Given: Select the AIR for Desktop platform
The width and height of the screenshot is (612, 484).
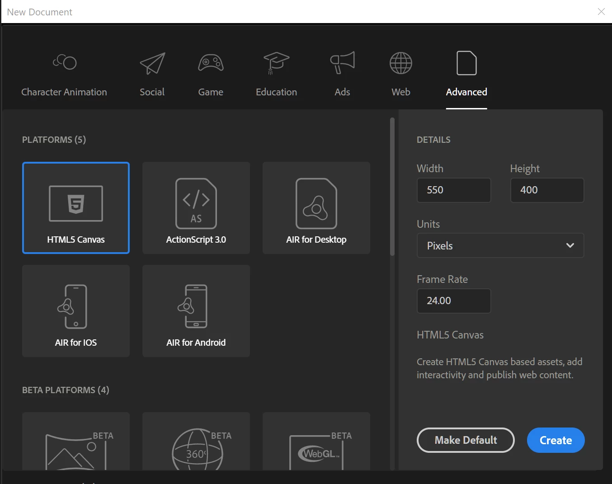Looking at the screenshot, I should [x=316, y=208].
